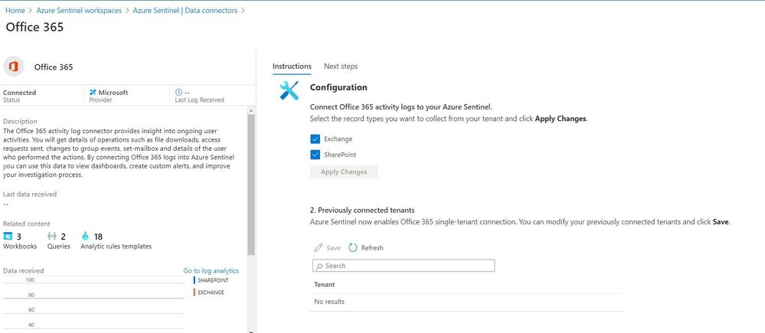The image size is (765, 333).
Task: Click the Analytic rules templates label
Action: point(116,246)
